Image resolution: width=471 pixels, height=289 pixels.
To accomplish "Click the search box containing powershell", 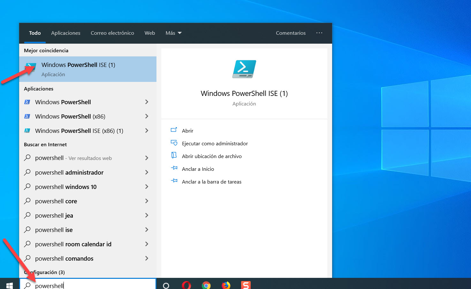I will pos(93,285).
